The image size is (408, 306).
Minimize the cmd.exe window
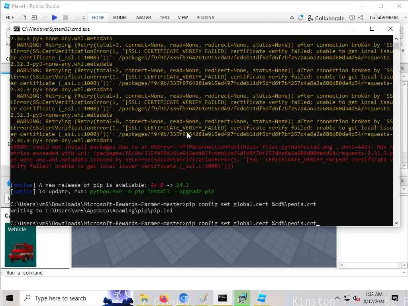tap(354, 29)
